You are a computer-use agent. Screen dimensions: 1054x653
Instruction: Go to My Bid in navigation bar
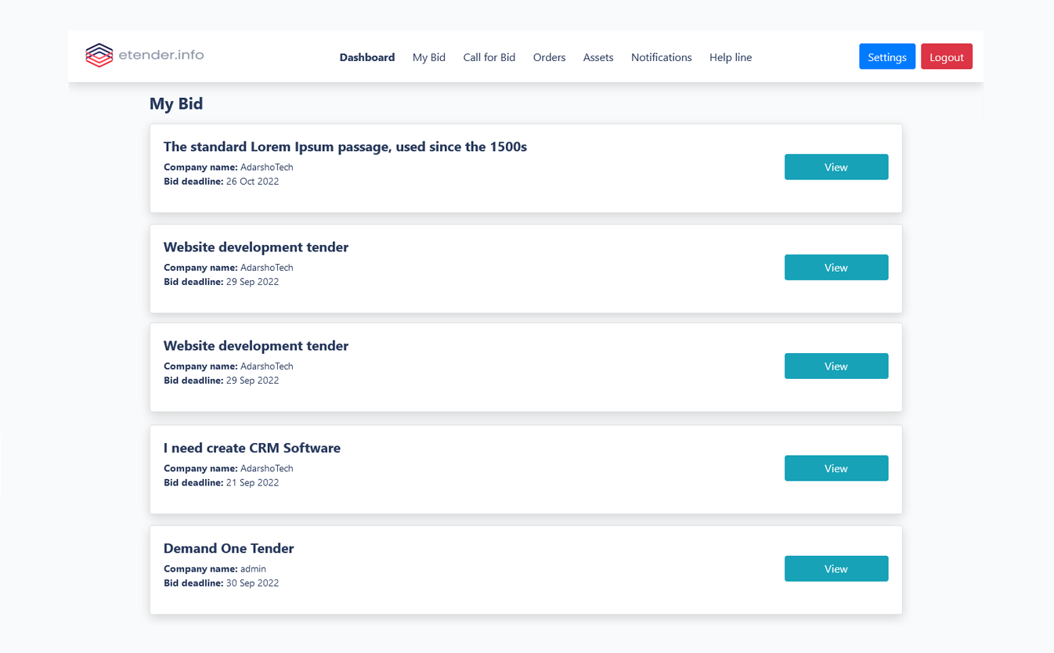[429, 57]
